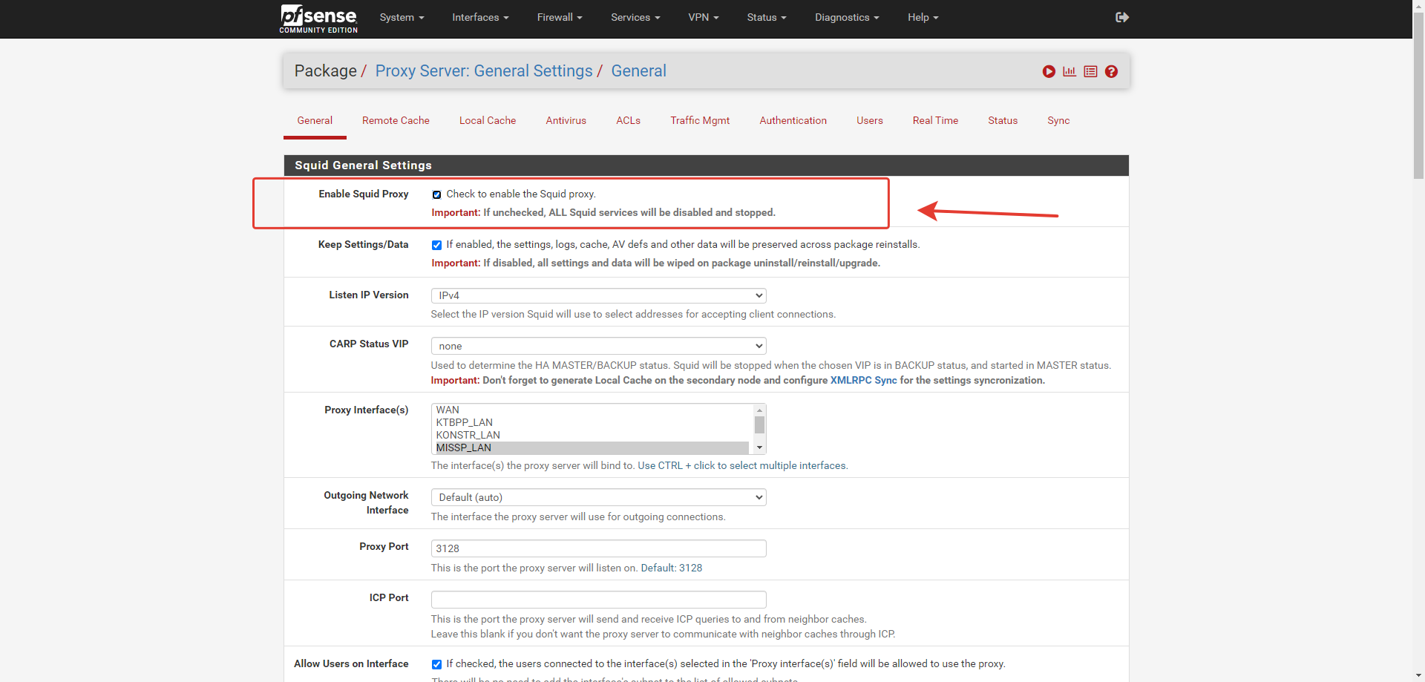The height and width of the screenshot is (682, 1425).
Task: Select KTBPP_LAN in Proxy Interface list
Action: [x=592, y=423]
